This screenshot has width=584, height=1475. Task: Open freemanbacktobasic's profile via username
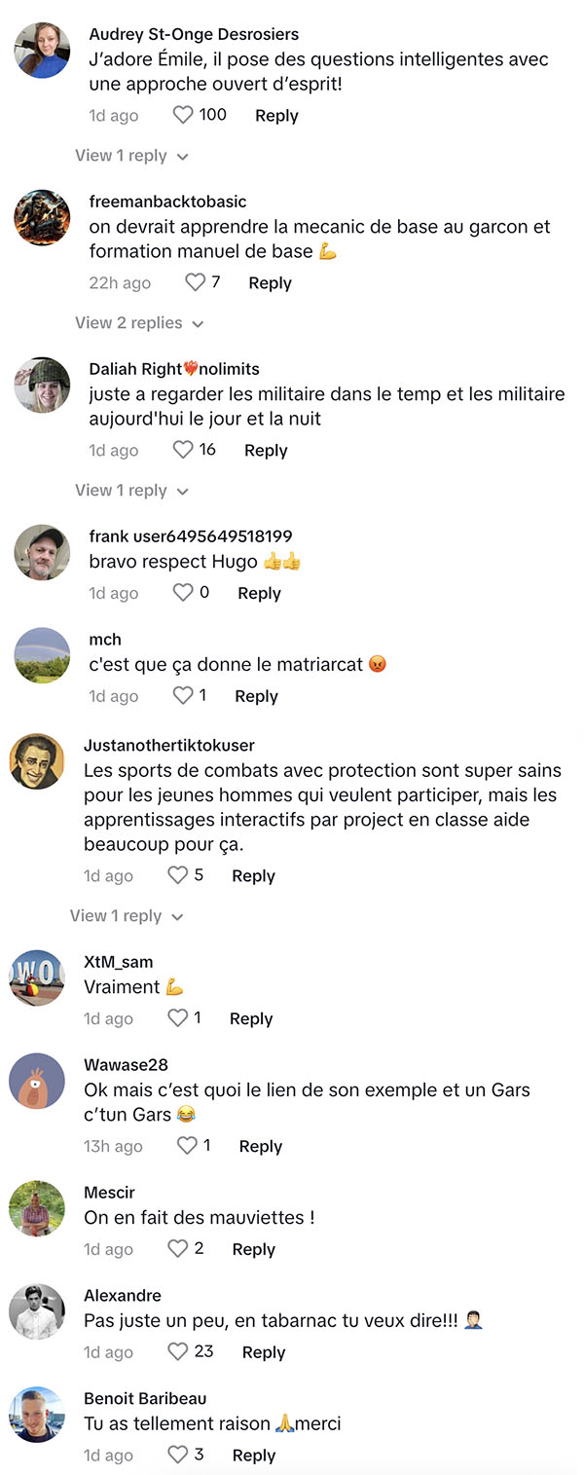click(167, 202)
